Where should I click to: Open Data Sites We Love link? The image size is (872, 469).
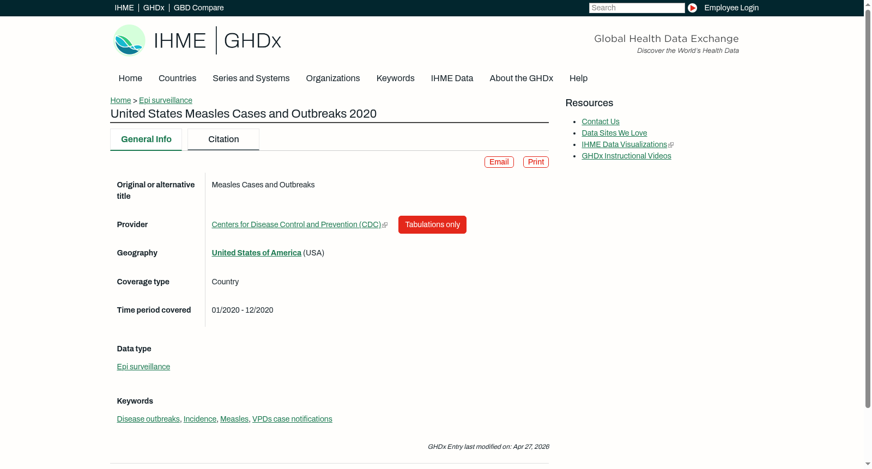(x=614, y=133)
